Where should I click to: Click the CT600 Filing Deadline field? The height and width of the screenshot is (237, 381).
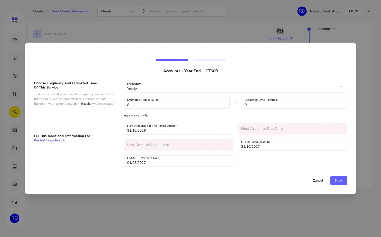pos(292,145)
